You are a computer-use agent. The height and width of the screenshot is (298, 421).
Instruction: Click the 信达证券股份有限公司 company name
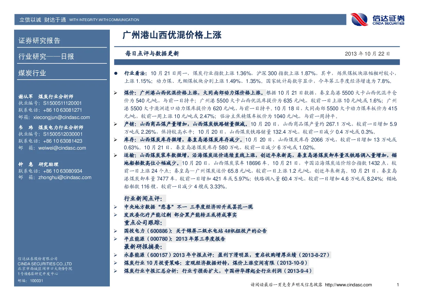click(38, 259)
